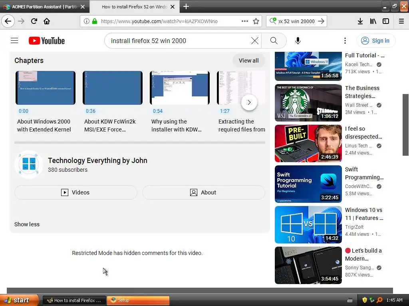Viewport: 409px width, 306px height.
Task: Close the How to install Firefox 52 tab
Action: (173, 7)
